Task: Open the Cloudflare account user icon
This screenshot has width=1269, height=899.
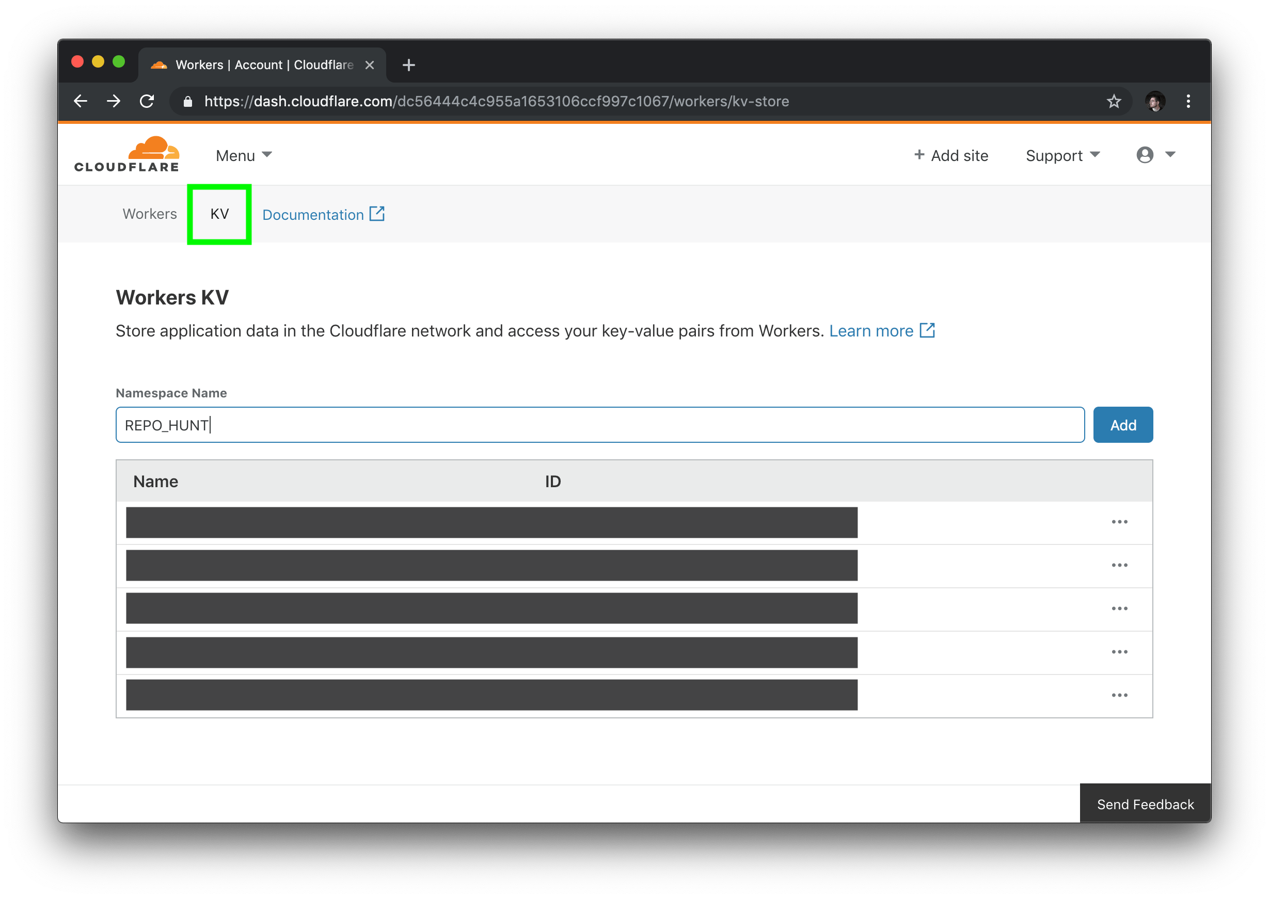Action: click(1145, 155)
